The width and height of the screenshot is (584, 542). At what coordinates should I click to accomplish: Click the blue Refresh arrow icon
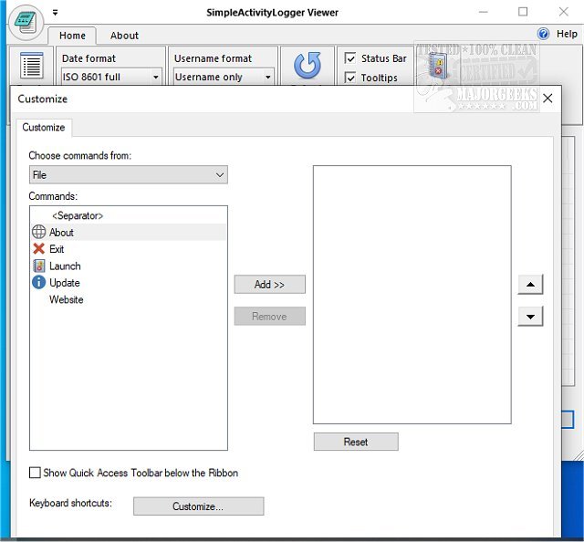click(308, 65)
